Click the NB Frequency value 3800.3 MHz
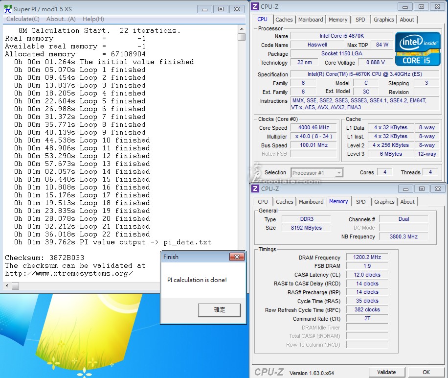 [403, 236]
